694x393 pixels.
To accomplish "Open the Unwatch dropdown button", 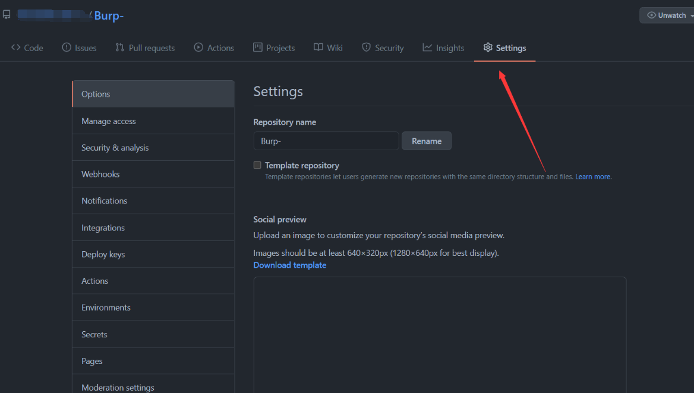I will [x=667, y=15].
